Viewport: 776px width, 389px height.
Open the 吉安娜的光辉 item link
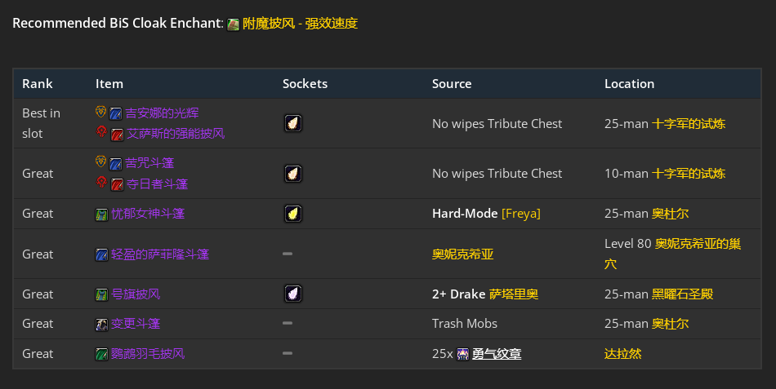[x=162, y=113]
